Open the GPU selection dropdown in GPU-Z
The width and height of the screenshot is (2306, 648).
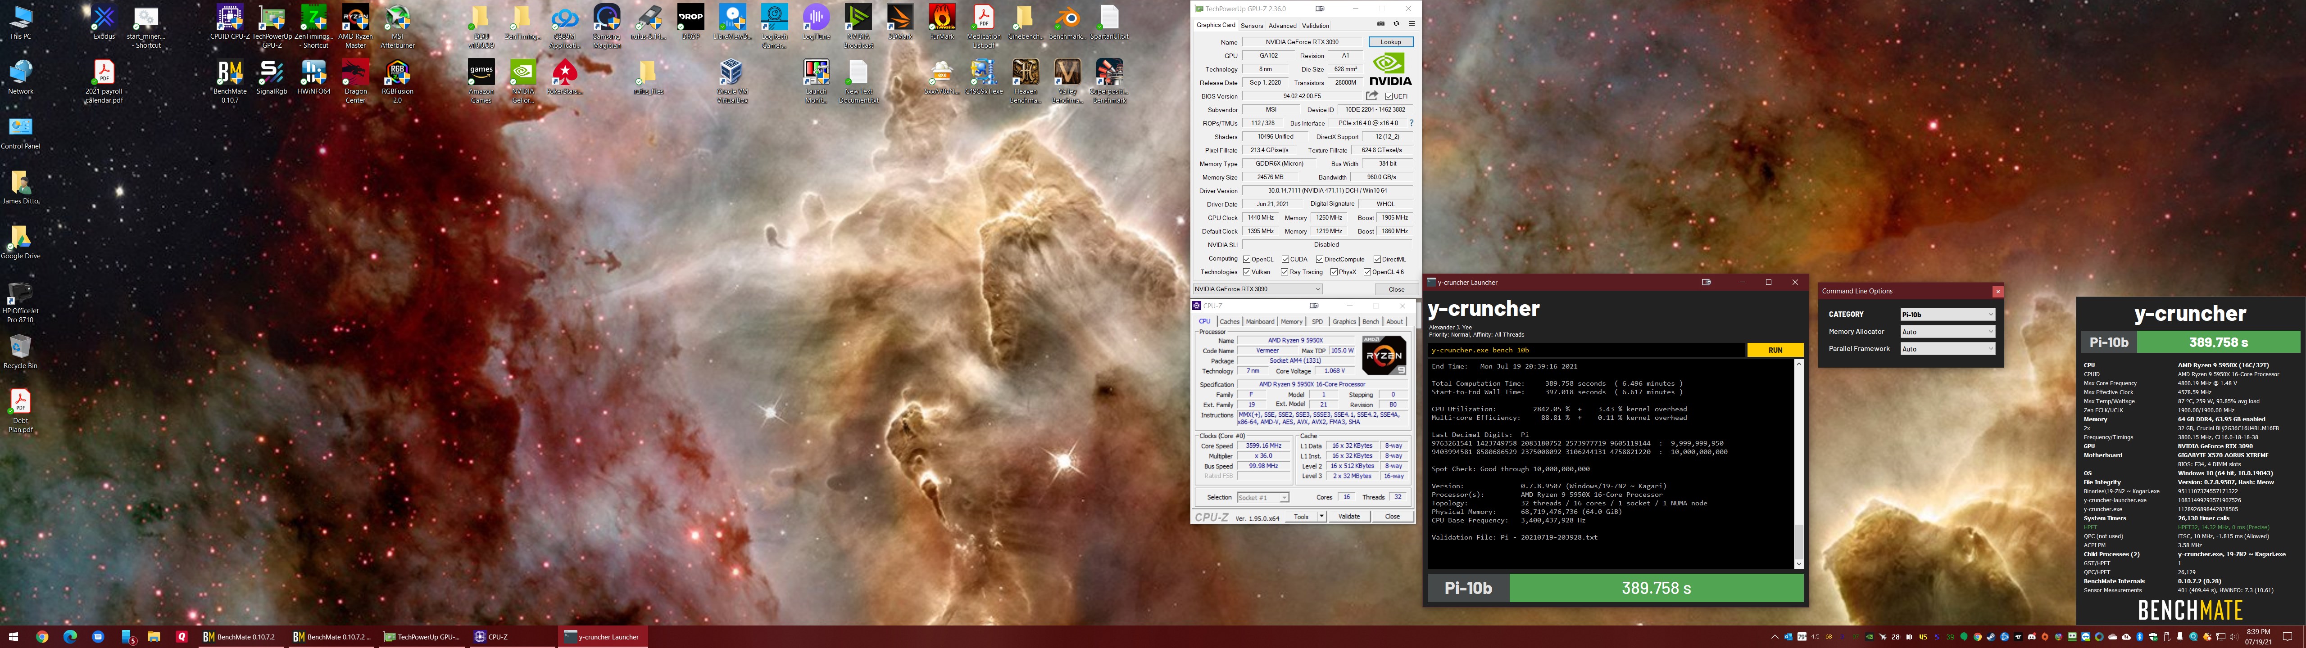coord(1257,289)
